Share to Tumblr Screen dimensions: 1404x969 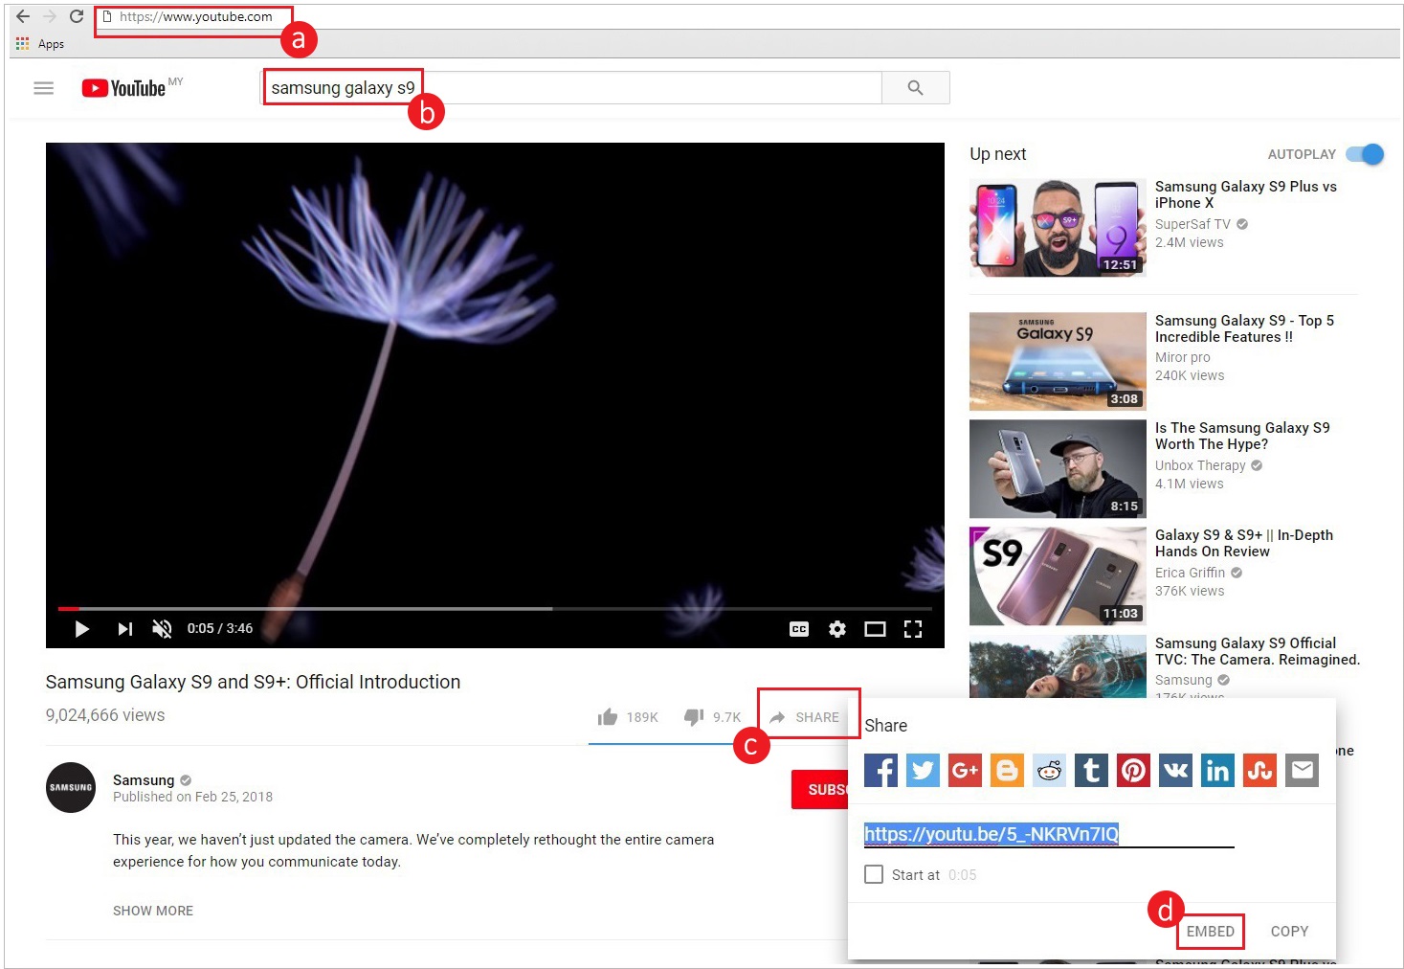[x=1091, y=770]
